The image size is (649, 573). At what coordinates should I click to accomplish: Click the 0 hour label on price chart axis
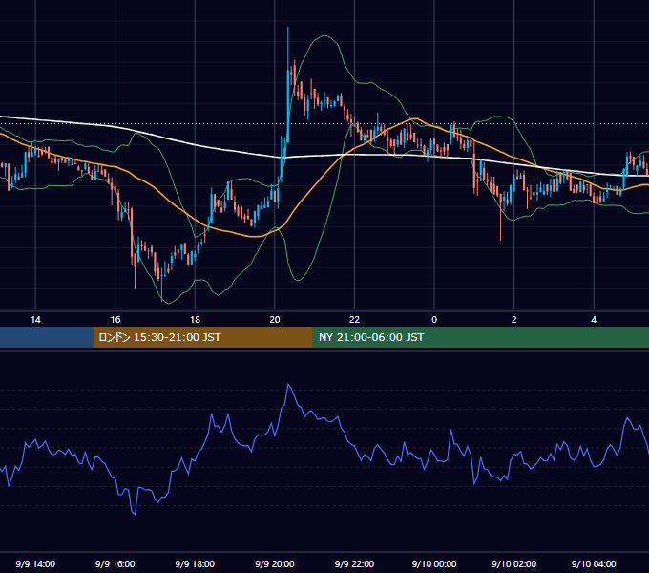tap(434, 320)
